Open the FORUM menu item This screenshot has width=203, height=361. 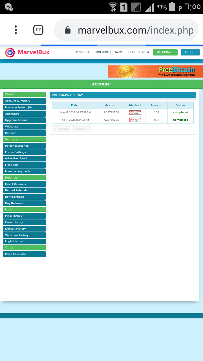(144, 52)
